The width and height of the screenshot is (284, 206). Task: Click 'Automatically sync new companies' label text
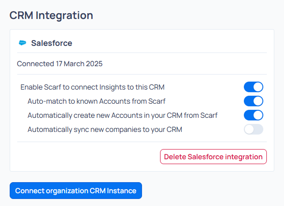pyautogui.click(x=105, y=129)
